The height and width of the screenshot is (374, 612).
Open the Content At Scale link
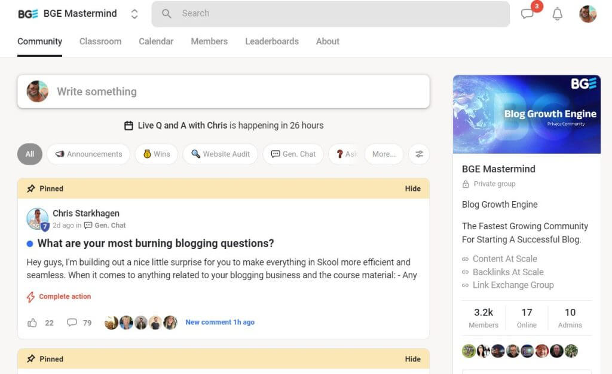504,259
